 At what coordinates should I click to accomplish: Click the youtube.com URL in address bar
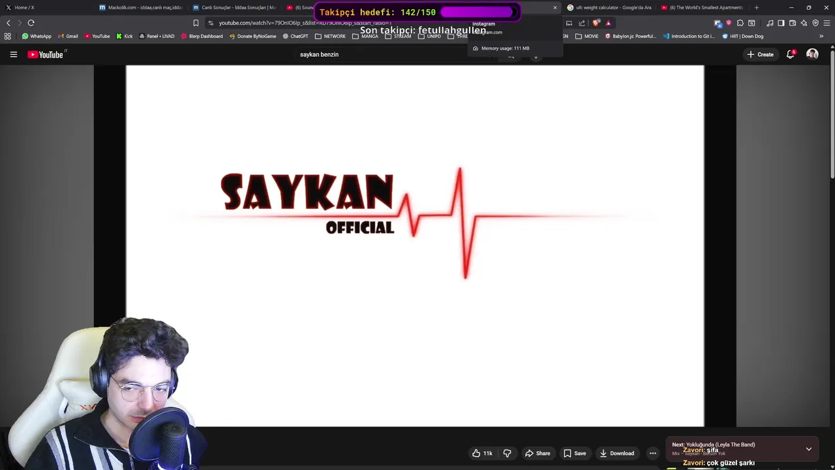pyautogui.click(x=305, y=23)
